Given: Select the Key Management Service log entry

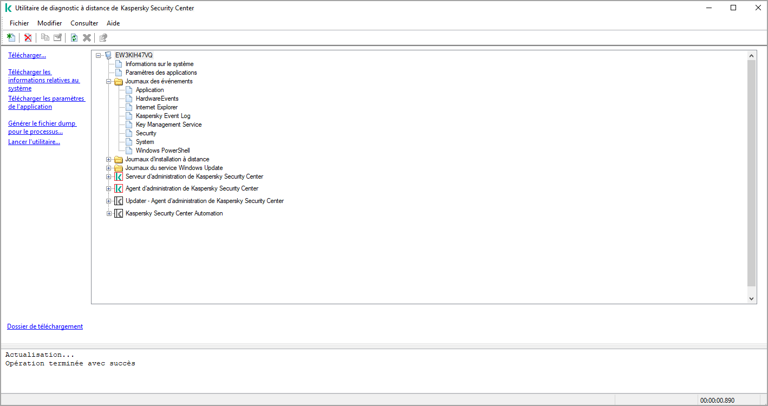Looking at the screenshot, I should [x=168, y=125].
